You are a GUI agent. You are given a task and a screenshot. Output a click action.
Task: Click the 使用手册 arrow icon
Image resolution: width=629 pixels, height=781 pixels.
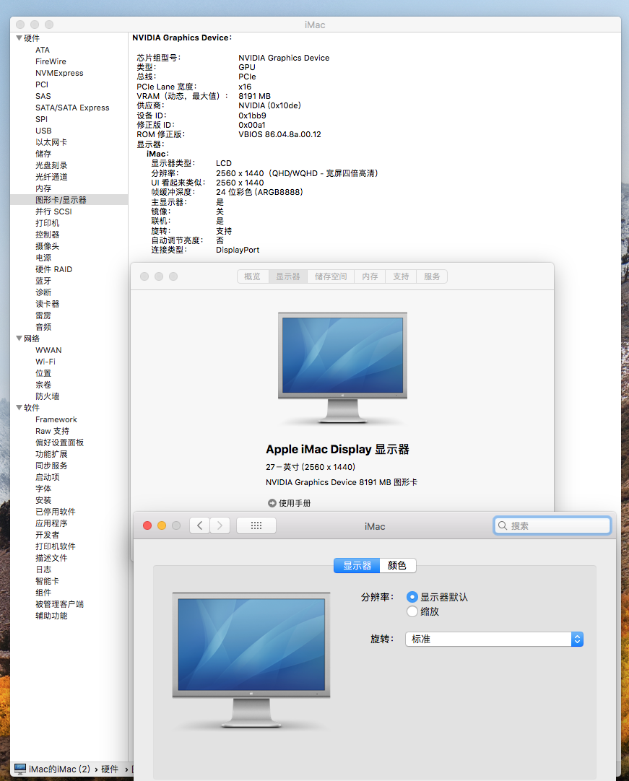click(x=272, y=503)
